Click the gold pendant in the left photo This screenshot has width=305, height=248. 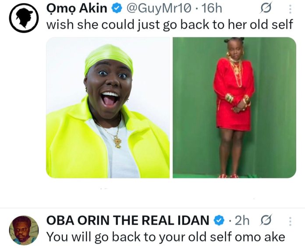coord(117,142)
